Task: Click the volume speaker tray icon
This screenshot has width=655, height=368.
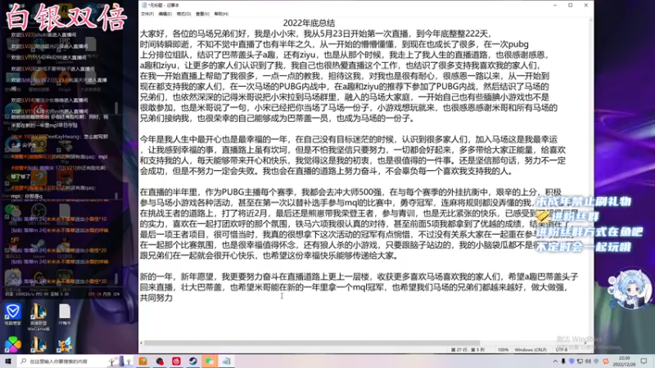Action: (588, 361)
